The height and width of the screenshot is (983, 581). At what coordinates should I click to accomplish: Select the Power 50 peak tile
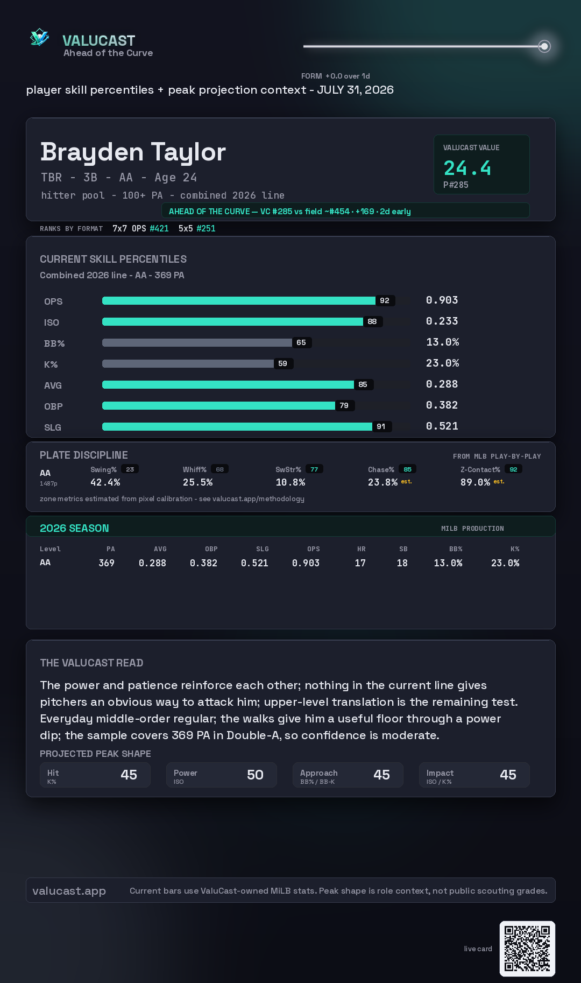[x=222, y=775]
